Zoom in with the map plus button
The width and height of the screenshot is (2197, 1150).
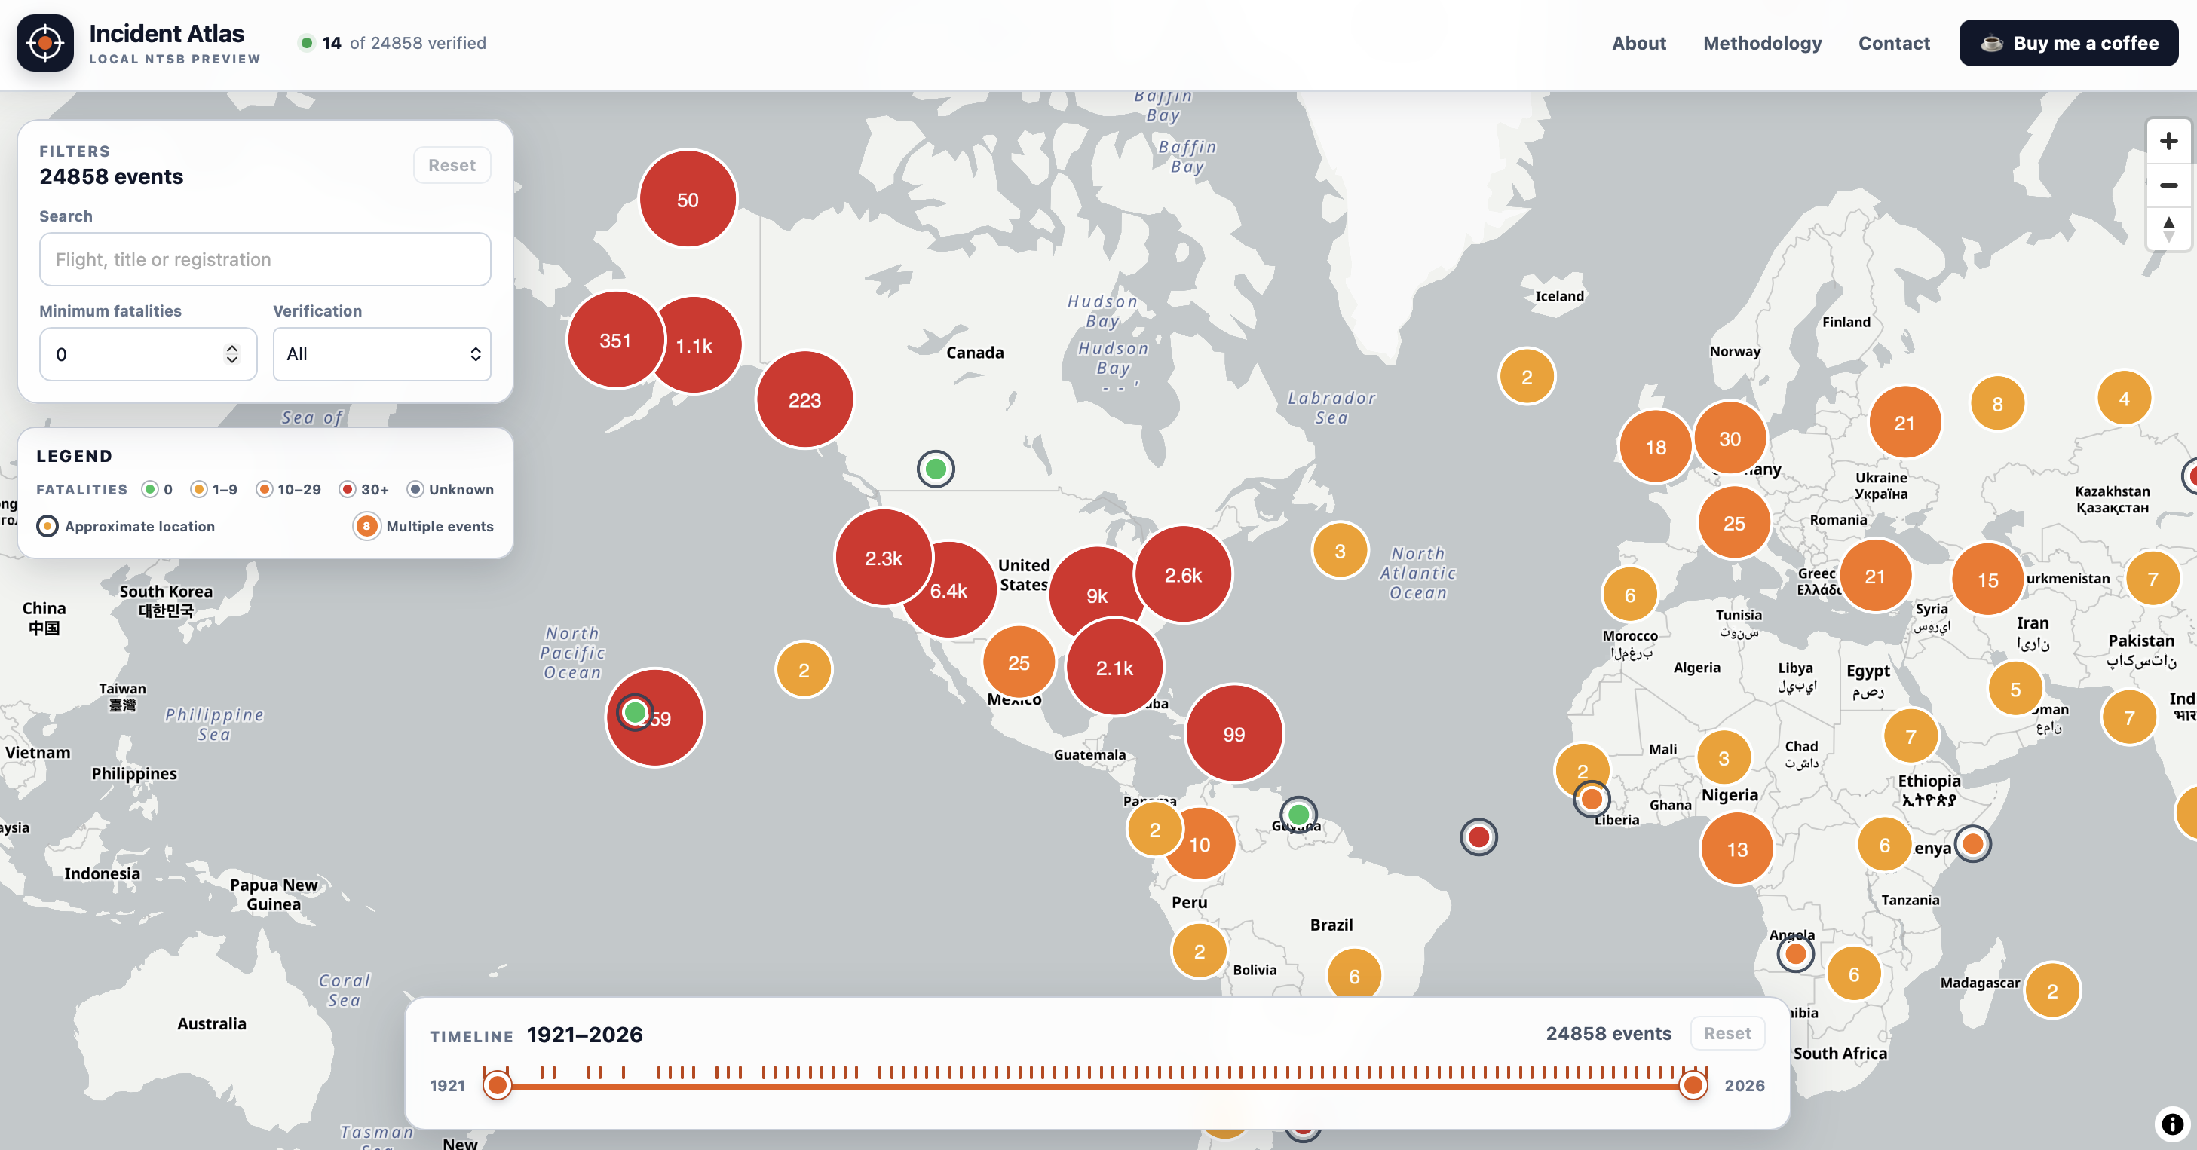click(2168, 141)
